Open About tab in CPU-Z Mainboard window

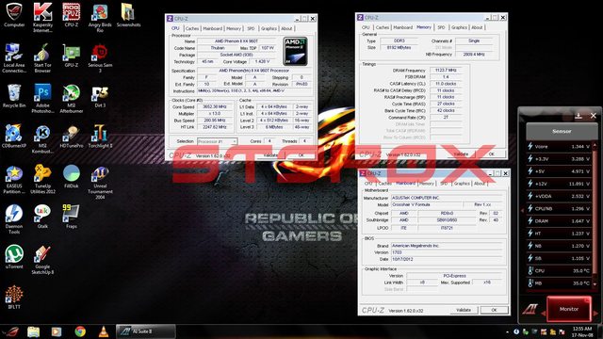pyautogui.click(x=480, y=184)
